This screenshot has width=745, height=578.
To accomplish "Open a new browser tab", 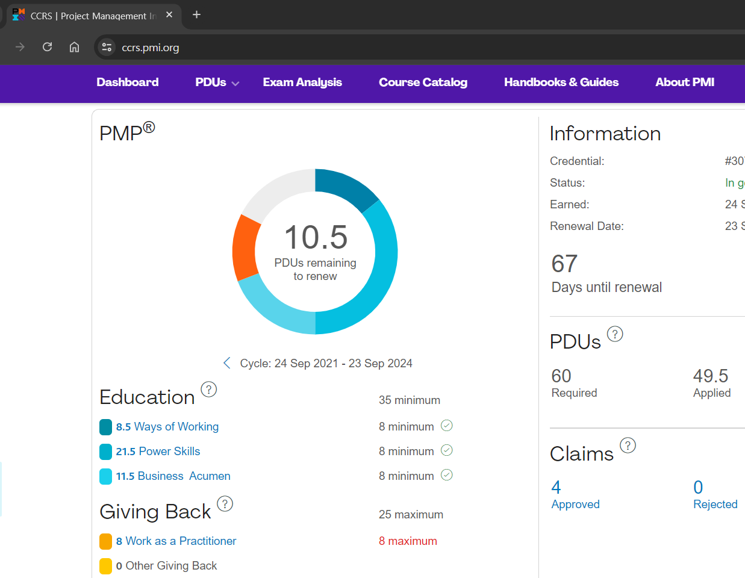I will point(196,14).
